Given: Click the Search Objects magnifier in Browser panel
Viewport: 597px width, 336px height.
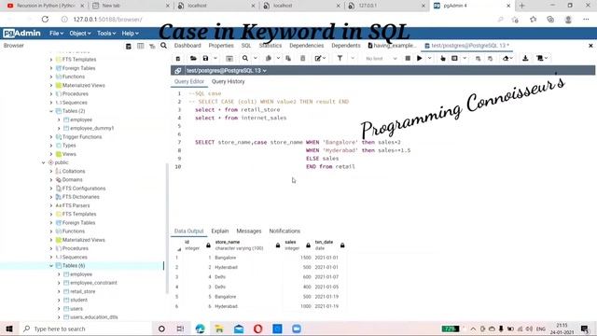Looking at the screenshot, I should [164, 46].
